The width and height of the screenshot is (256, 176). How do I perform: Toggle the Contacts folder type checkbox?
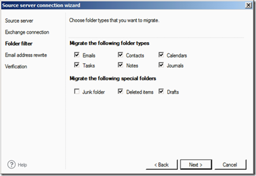pyautogui.click(x=120, y=55)
